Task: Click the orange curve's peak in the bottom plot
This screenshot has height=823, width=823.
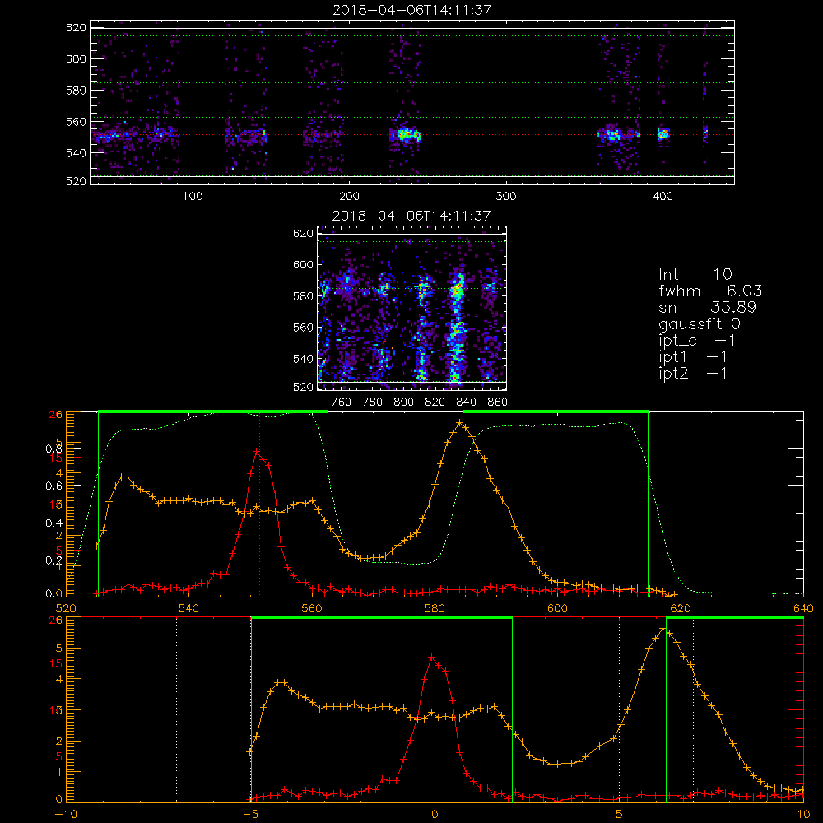Action: coord(663,628)
